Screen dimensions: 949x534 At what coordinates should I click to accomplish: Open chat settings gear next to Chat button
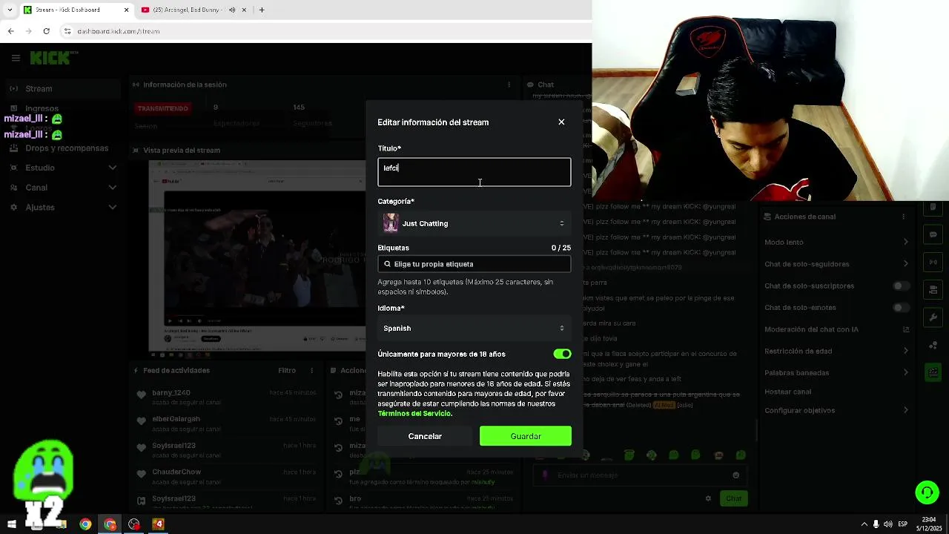click(708, 498)
